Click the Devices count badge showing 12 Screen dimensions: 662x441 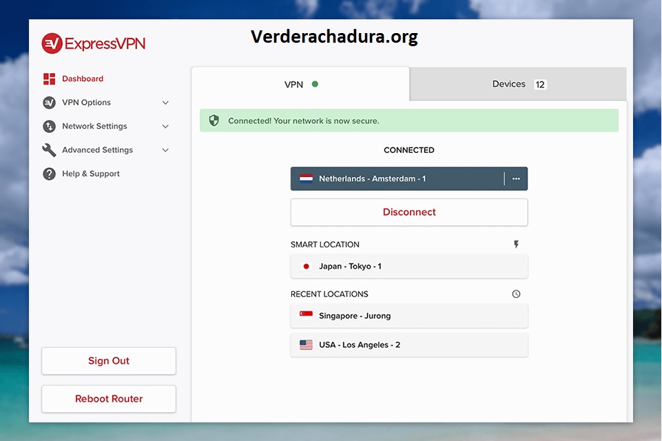tap(540, 85)
